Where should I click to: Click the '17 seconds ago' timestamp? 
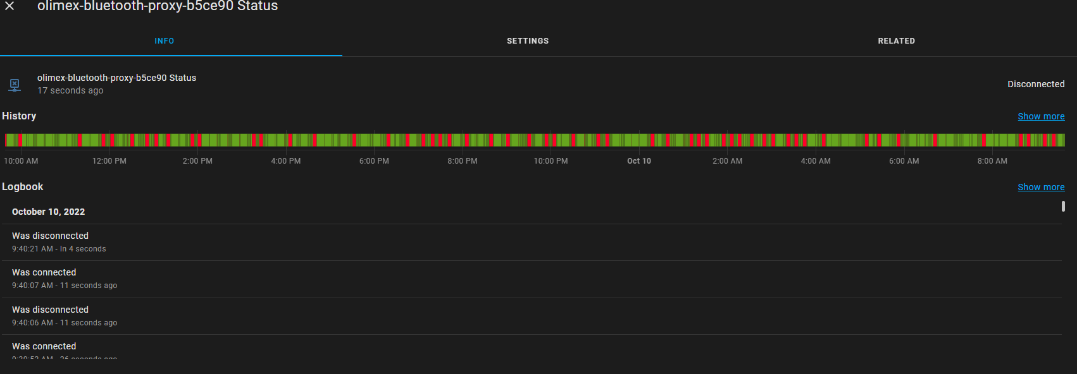tap(70, 90)
